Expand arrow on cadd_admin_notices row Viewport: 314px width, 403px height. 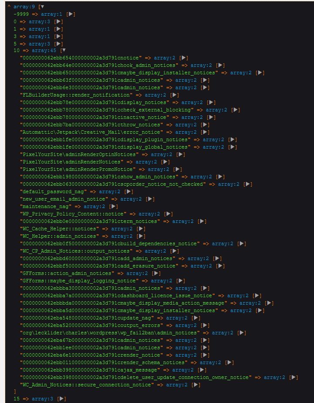[217, 259]
